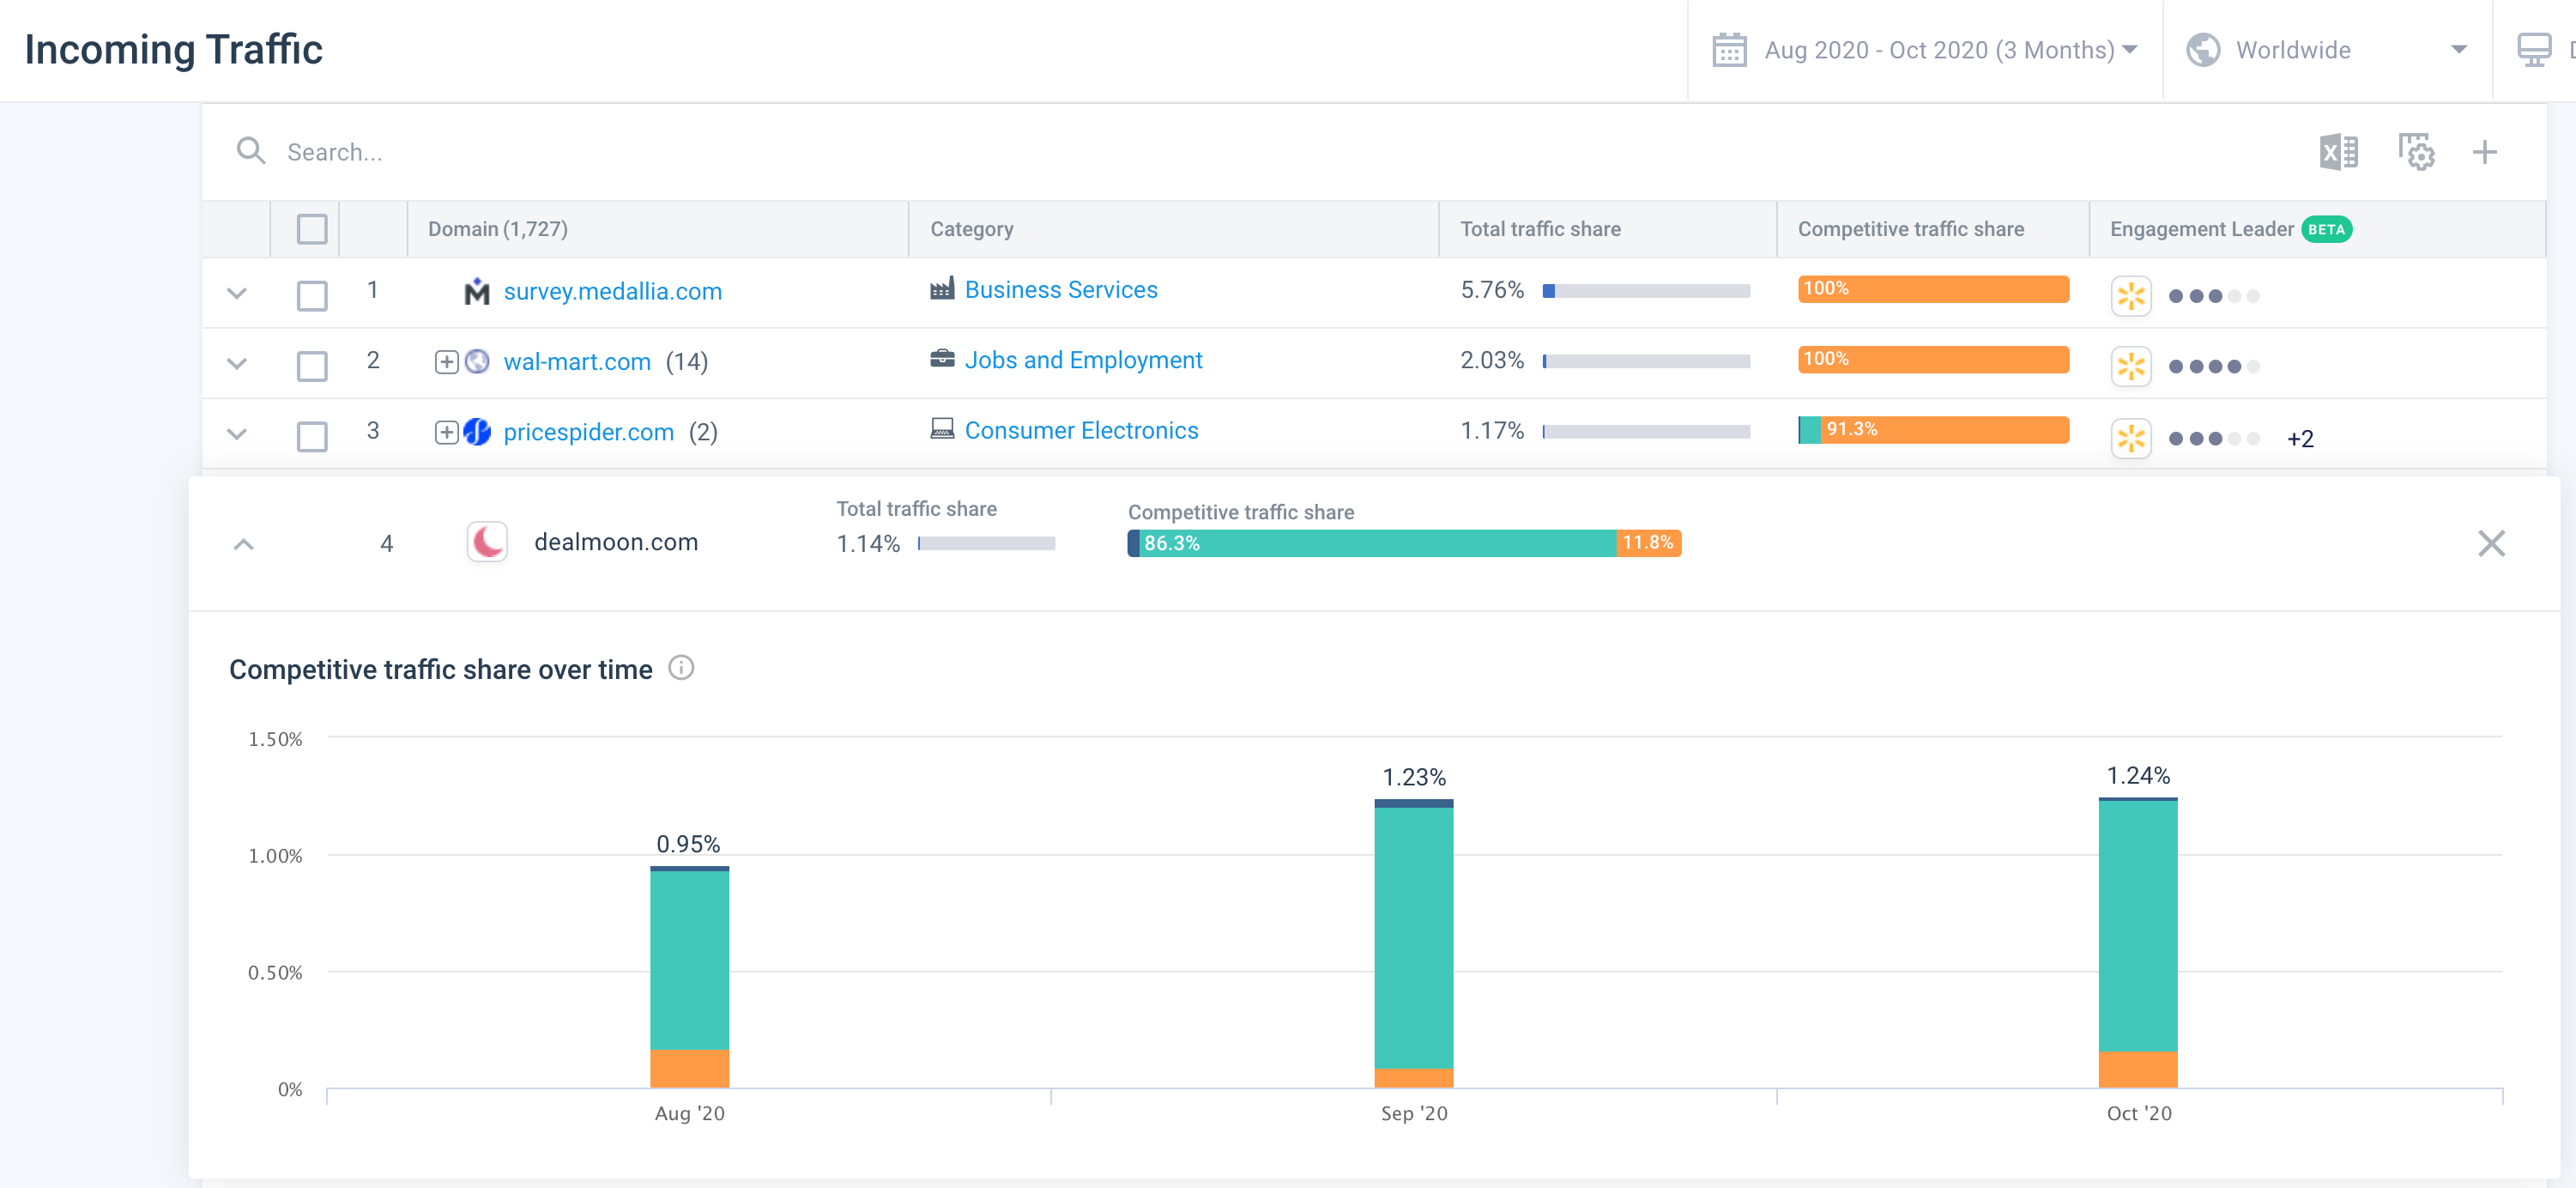Click the info icon beside chart title

click(681, 667)
